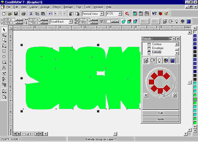
Task: Select the Freehand drawing tool
Action: tap(4, 46)
